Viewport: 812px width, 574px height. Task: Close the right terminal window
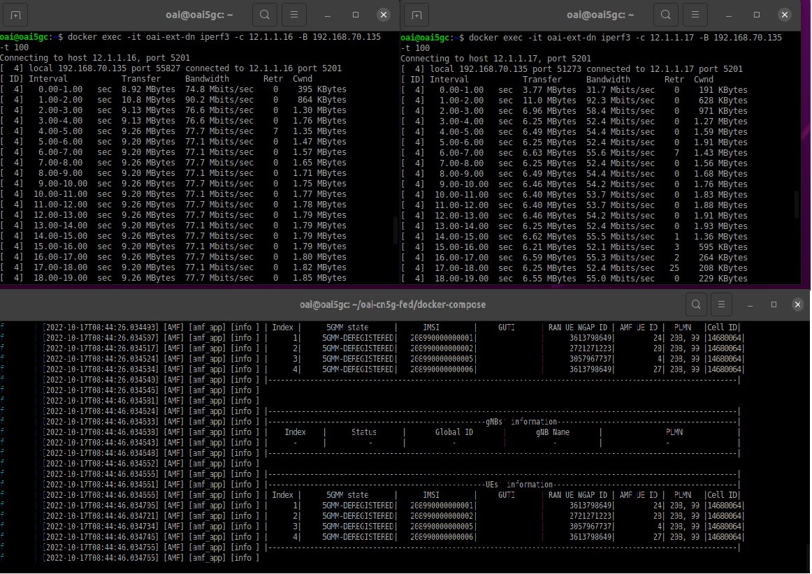click(785, 15)
